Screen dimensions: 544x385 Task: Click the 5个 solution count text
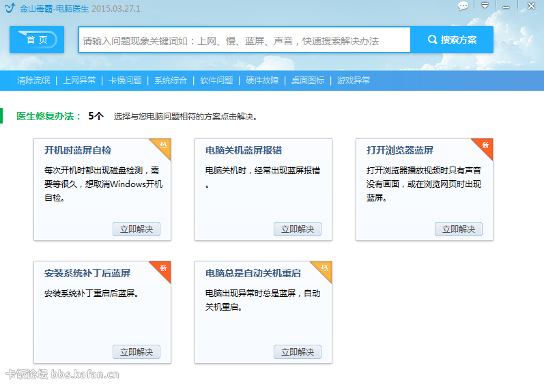(x=96, y=116)
